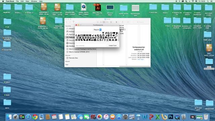Click the FontAwesome preview scrollbar
Image resolution: width=215 pixels, height=121 pixels.
coord(119,37)
